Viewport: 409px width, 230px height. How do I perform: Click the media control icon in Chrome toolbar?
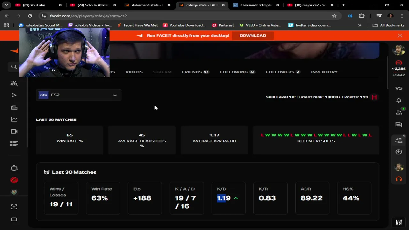(379, 16)
